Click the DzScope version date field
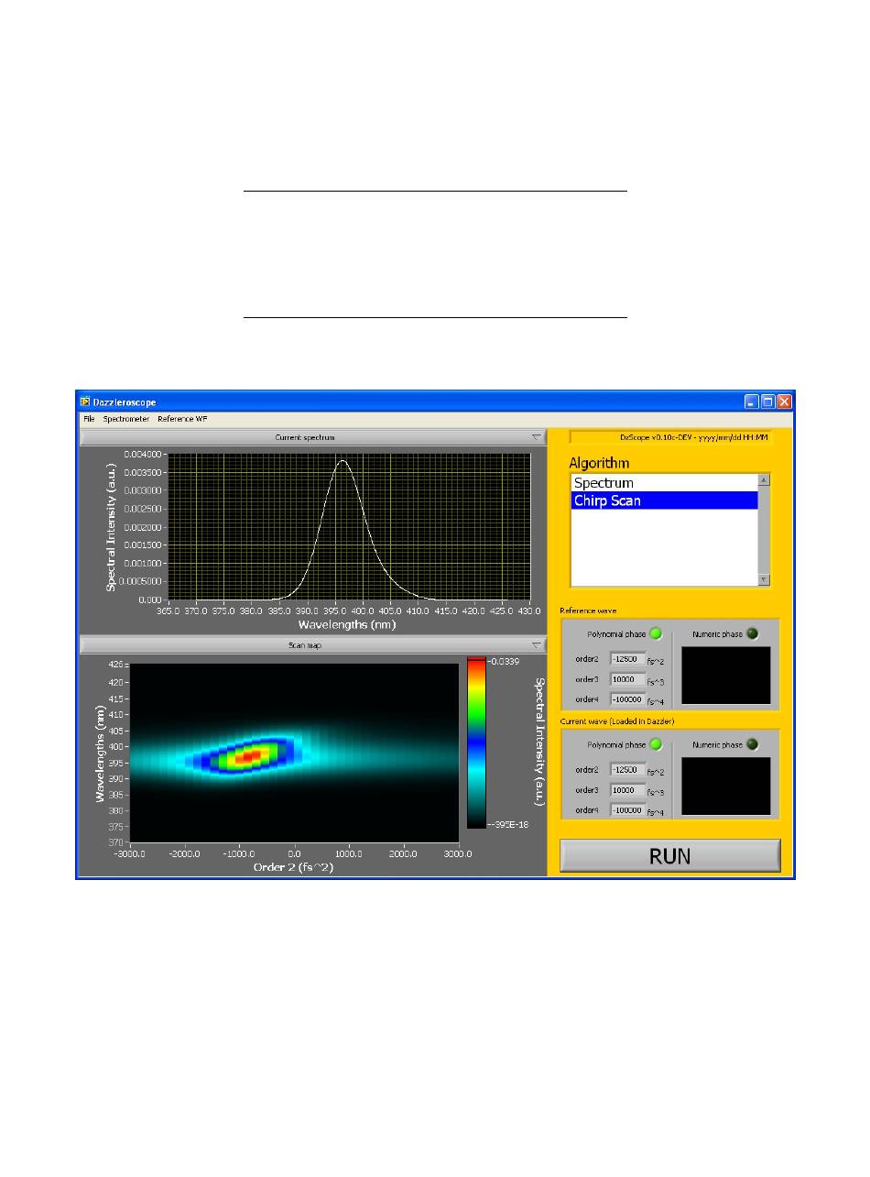Screen dimensions: 870x1177 pos(671,438)
